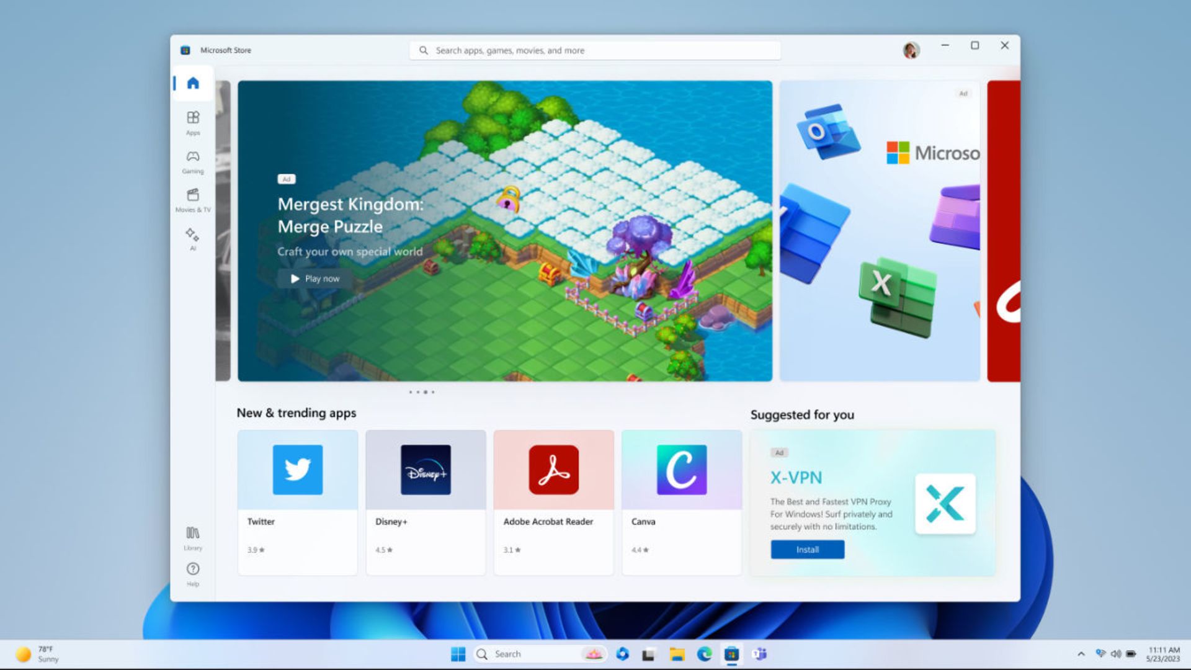Click the magnifier icon in store search
The image size is (1191, 670).
(424, 50)
